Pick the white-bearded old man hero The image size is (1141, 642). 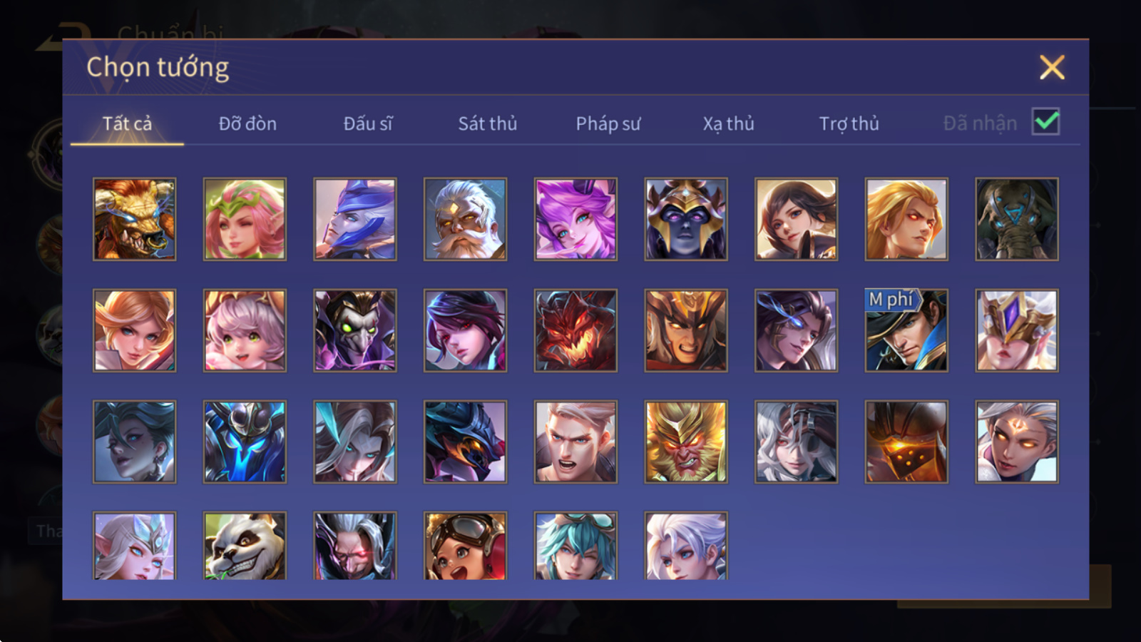click(465, 219)
